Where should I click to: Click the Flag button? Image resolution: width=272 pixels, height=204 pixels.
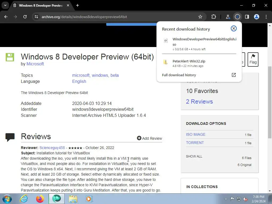(253, 59)
